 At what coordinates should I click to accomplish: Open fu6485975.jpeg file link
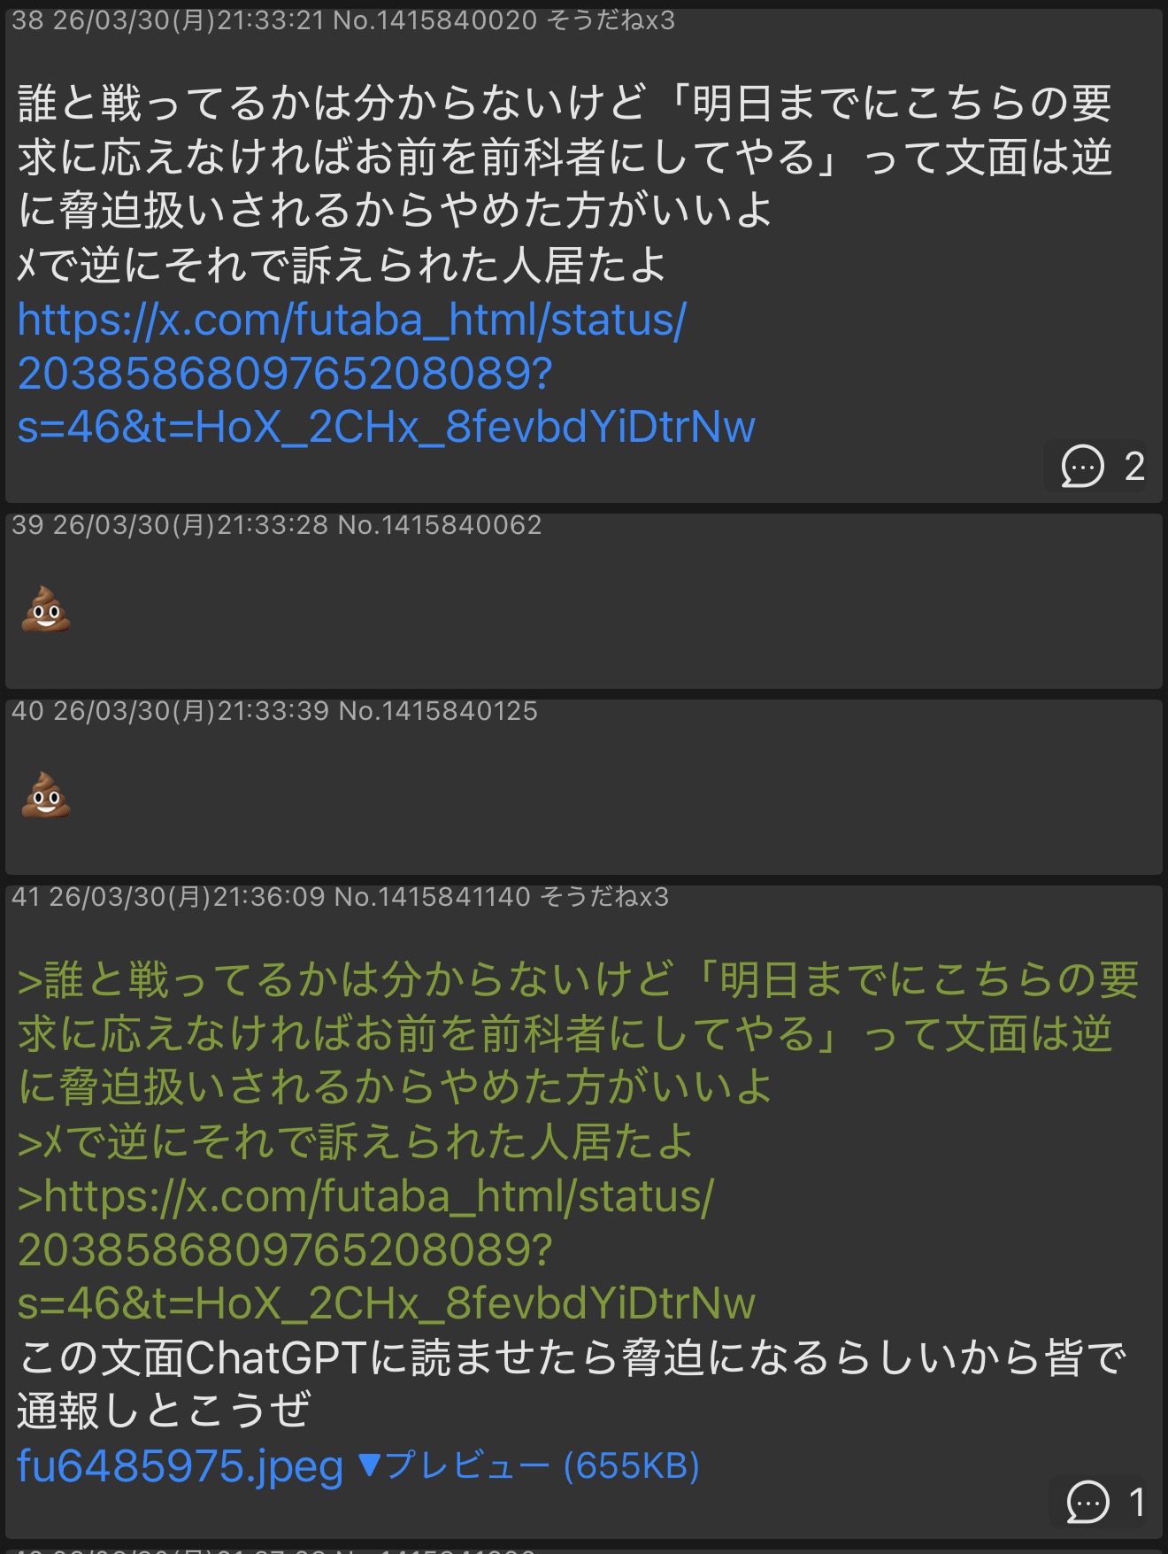point(181,1465)
